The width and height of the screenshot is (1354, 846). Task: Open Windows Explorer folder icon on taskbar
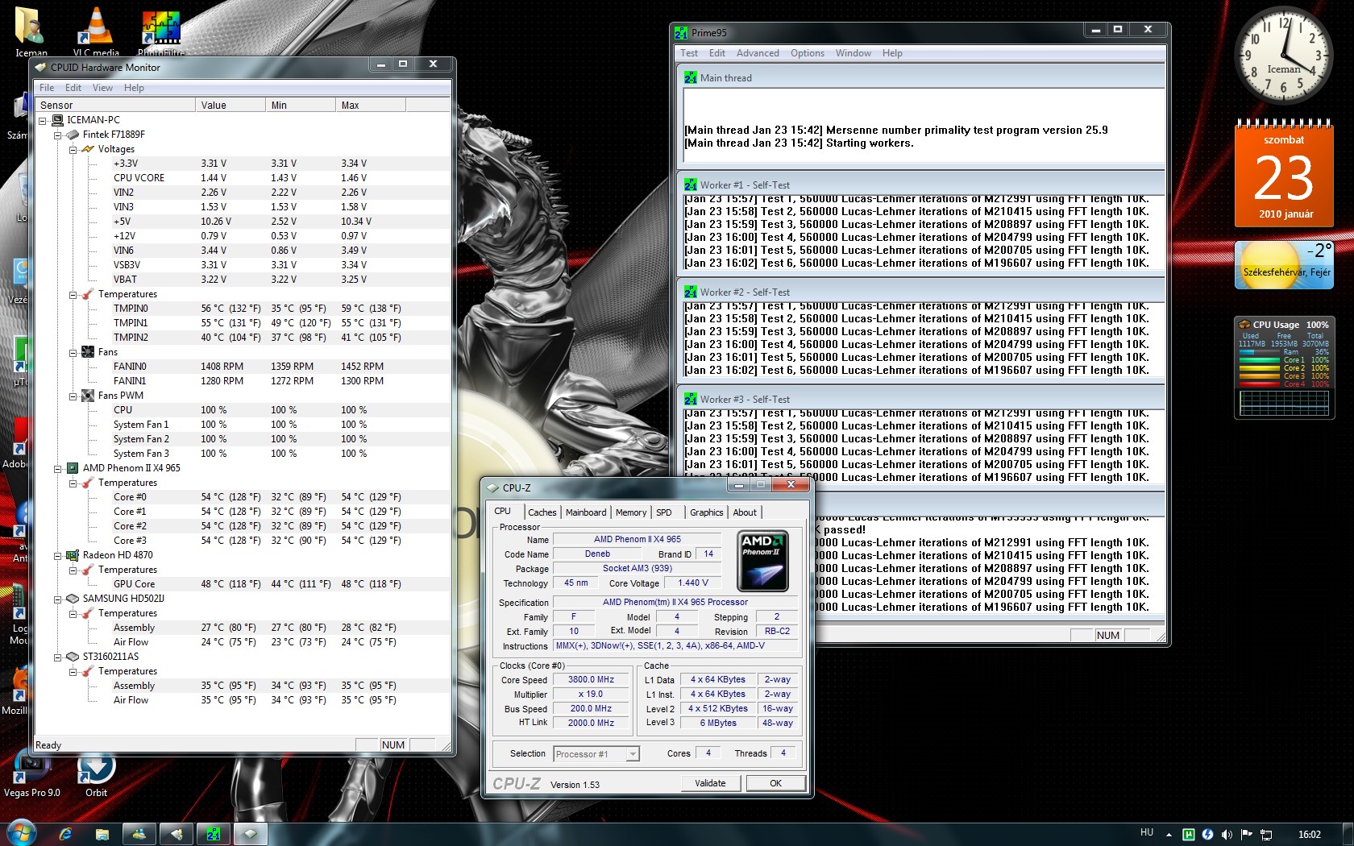[x=102, y=834]
